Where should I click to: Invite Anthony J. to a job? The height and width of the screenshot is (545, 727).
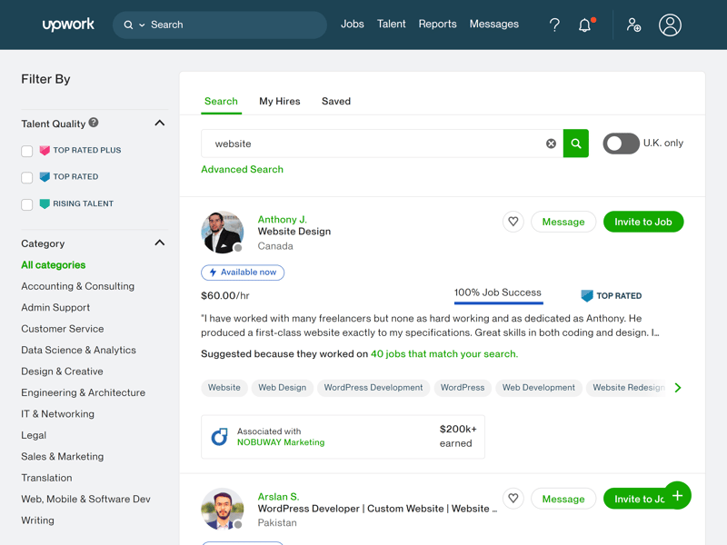(x=642, y=222)
